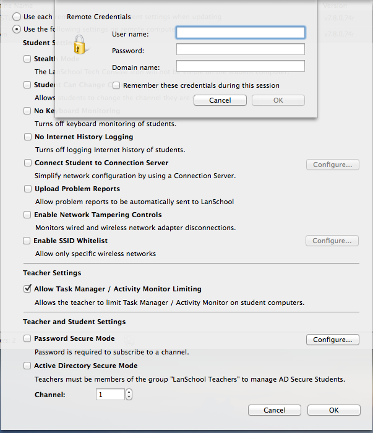Image resolution: width=373 pixels, height=433 pixels.
Task: Click the Domain name input field
Action: point(241,66)
